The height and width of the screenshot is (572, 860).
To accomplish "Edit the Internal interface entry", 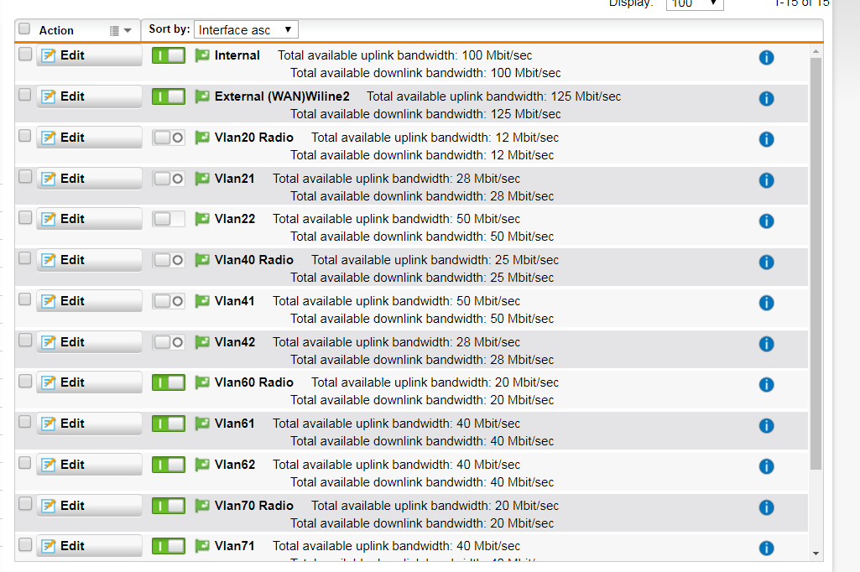I will tap(90, 55).
